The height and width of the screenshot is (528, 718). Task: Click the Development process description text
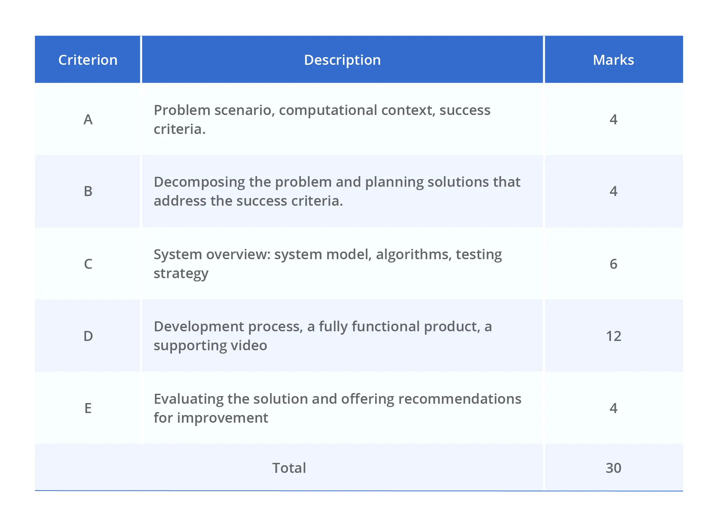pos(322,336)
